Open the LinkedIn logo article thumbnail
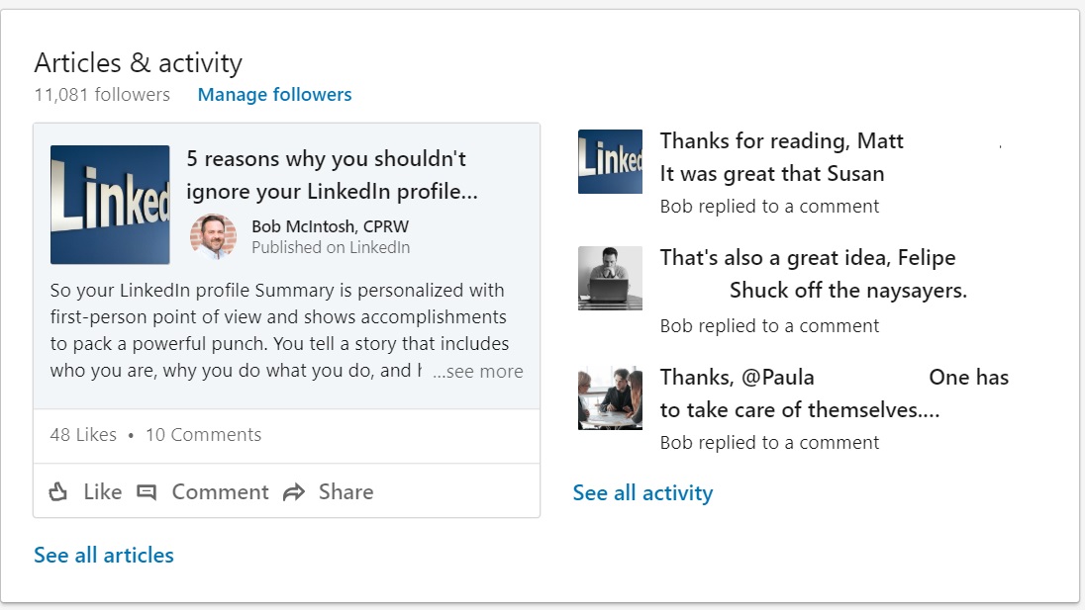The height and width of the screenshot is (610, 1085). [x=110, y=205]
